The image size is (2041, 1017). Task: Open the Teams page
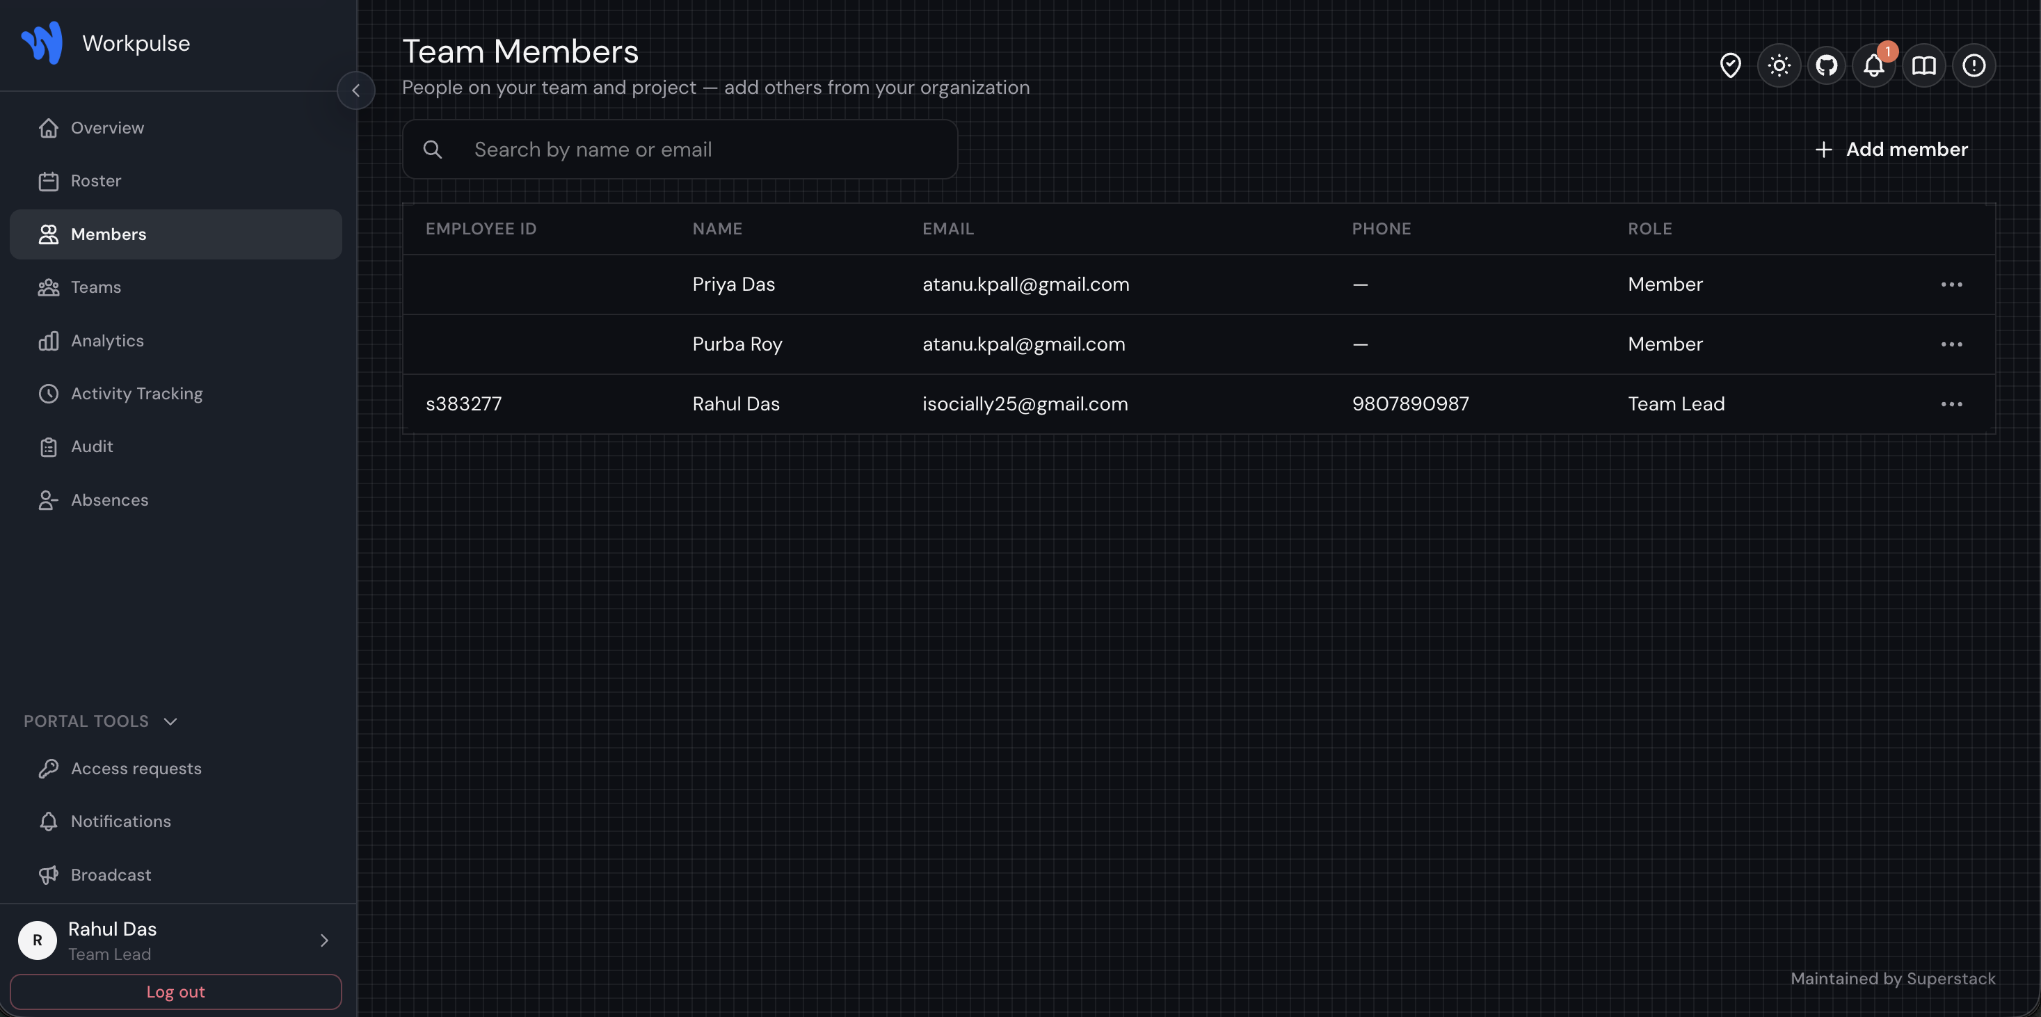176,287
